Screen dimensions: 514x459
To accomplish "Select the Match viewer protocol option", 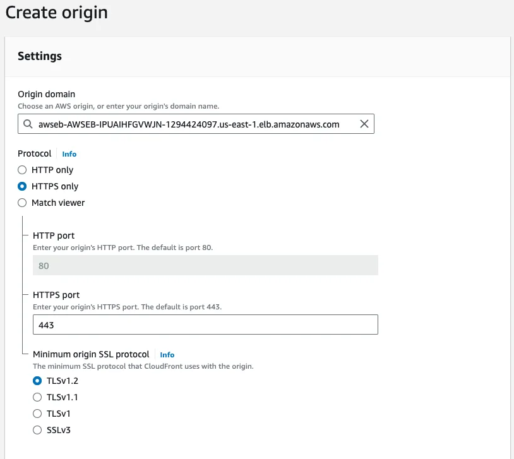I will 22,203.
